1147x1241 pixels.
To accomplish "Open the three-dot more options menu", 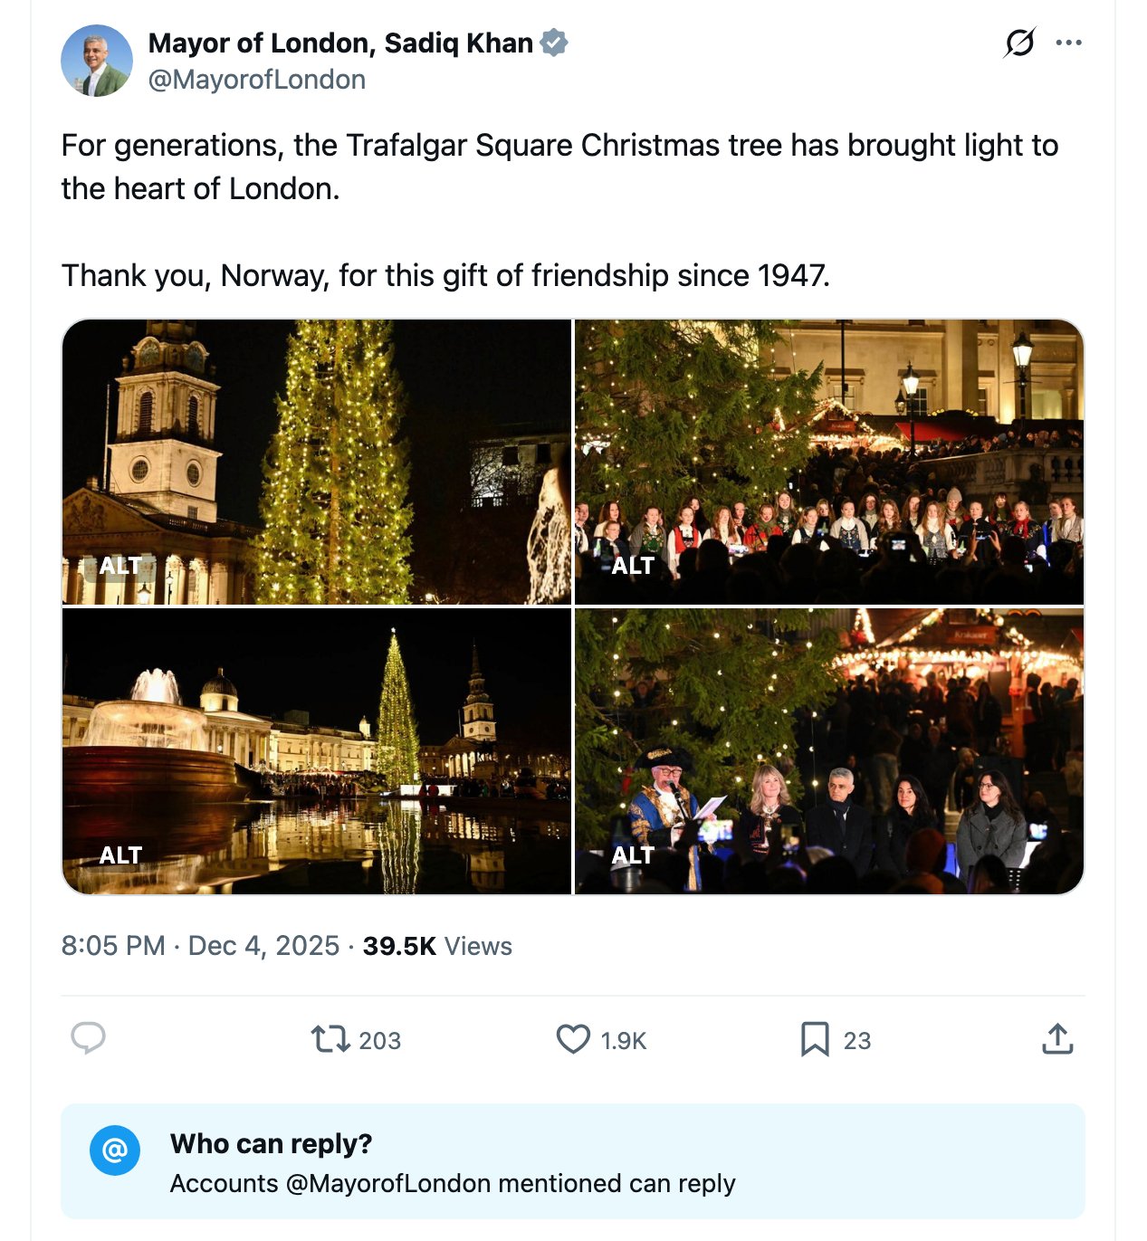I will [1069, 43].
